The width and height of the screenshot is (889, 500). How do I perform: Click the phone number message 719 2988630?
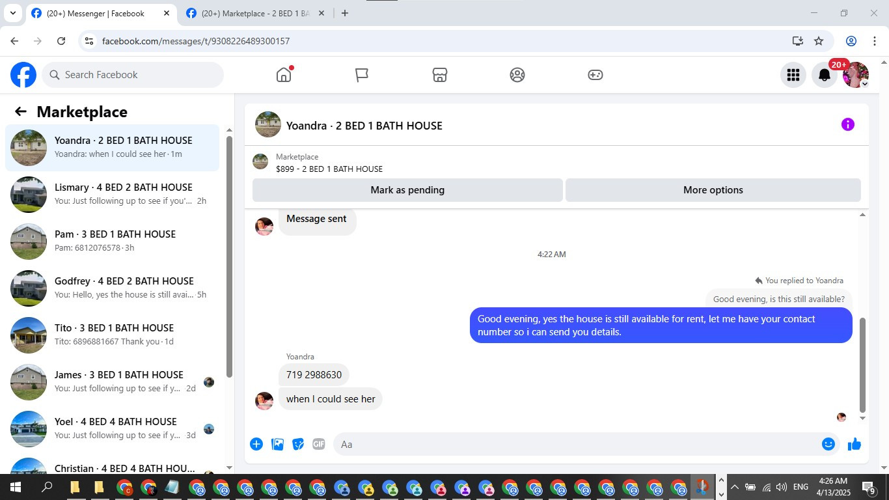point(314,375)
